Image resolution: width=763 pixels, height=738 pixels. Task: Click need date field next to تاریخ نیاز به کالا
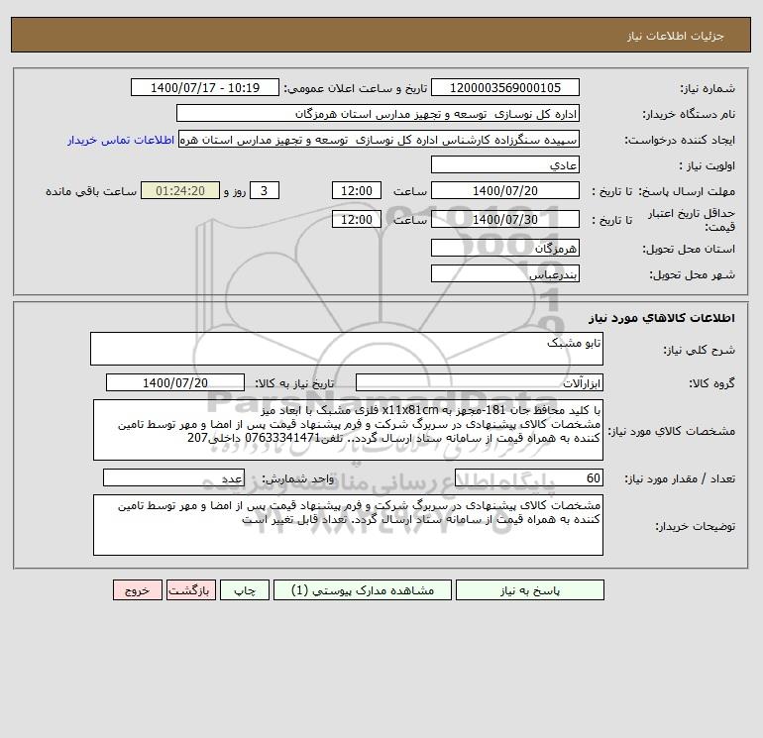[x=175, y=382]
